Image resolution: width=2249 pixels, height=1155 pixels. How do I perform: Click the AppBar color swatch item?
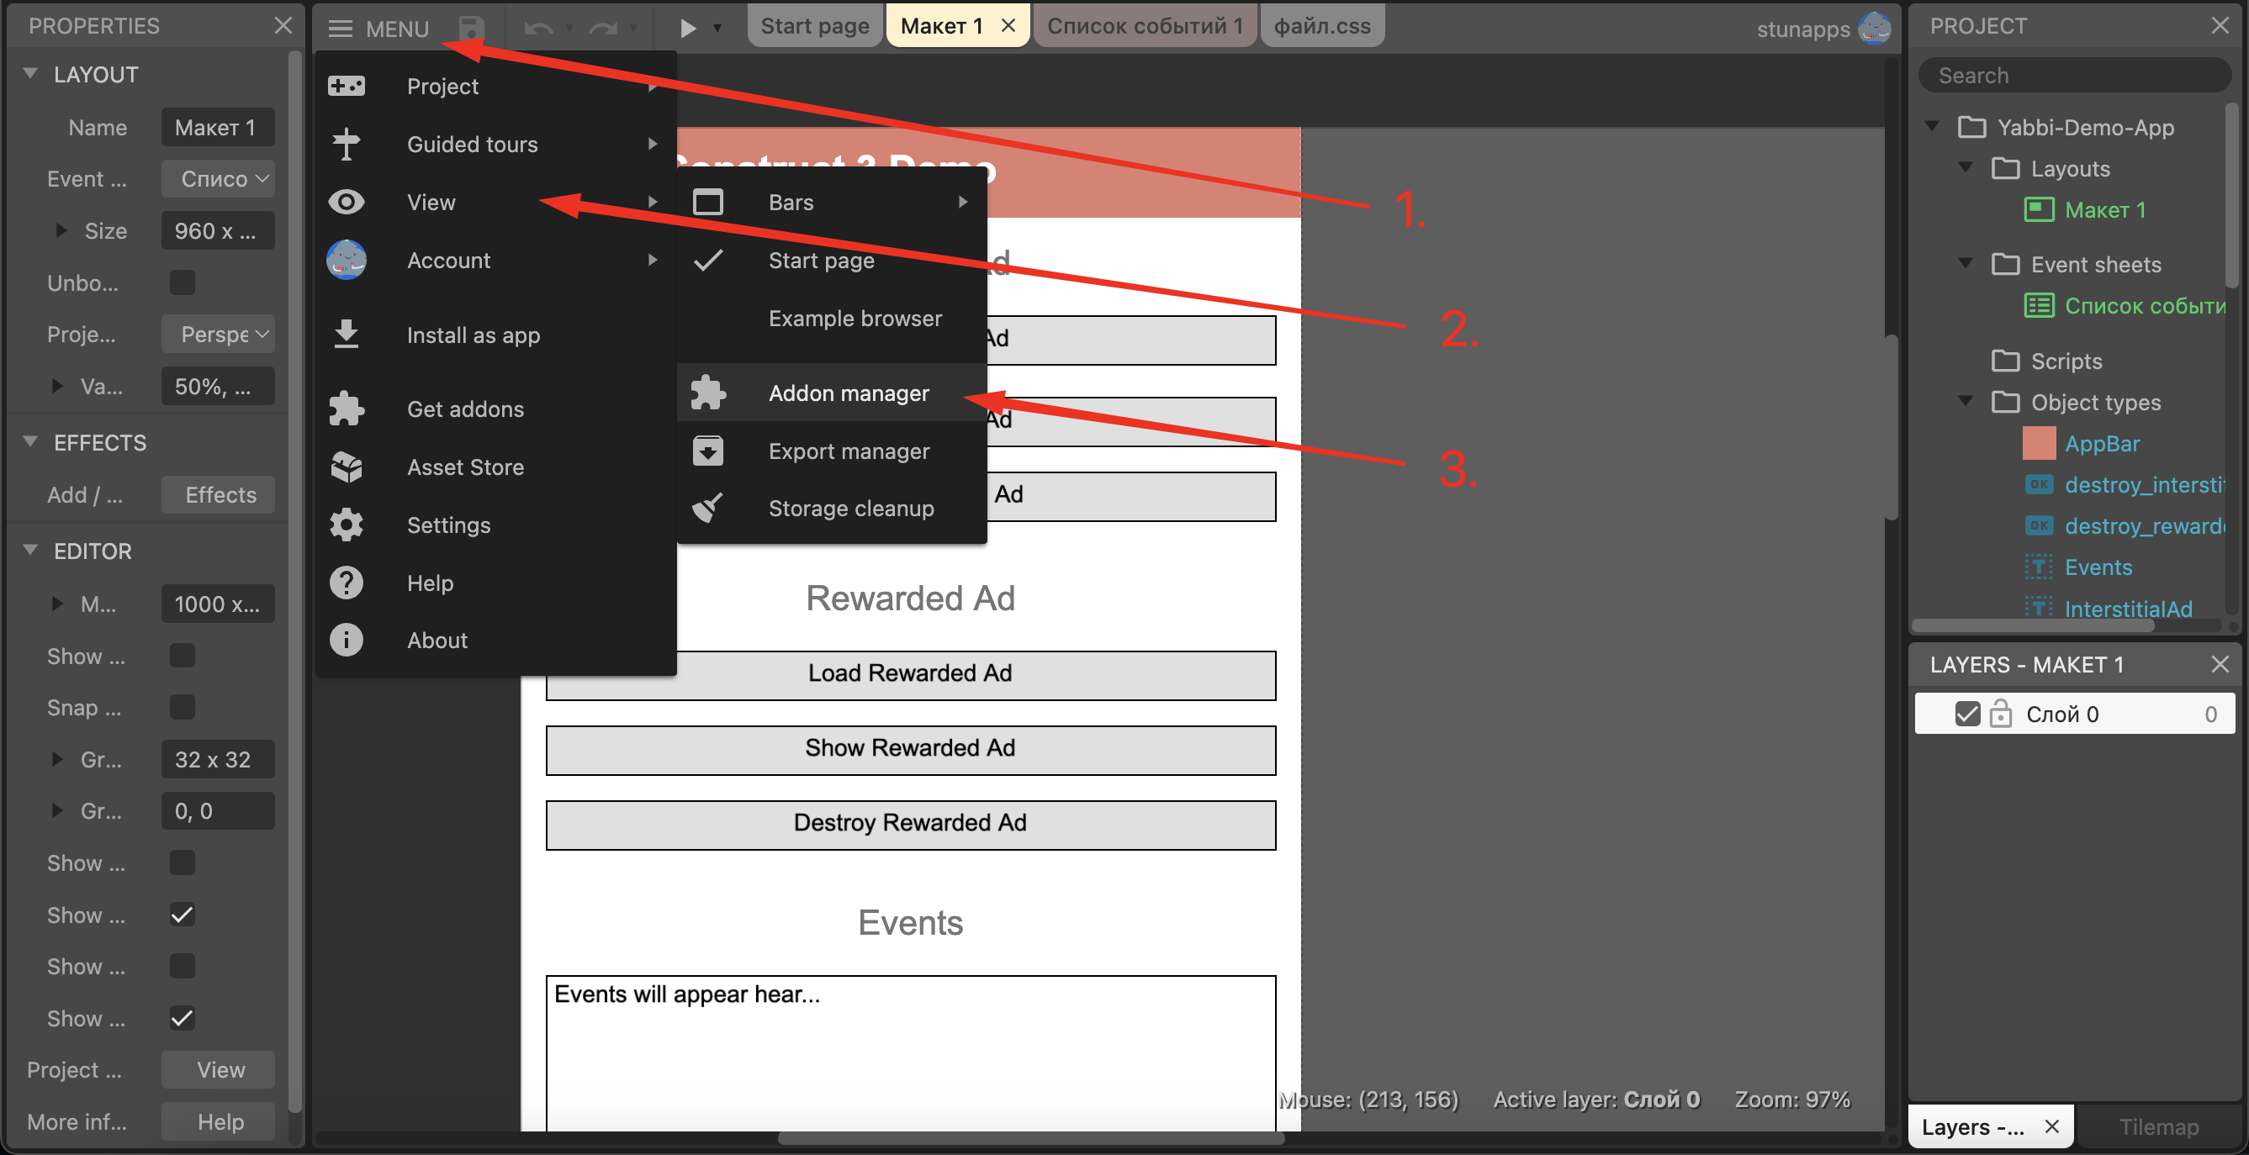[x=2039, y=443]
